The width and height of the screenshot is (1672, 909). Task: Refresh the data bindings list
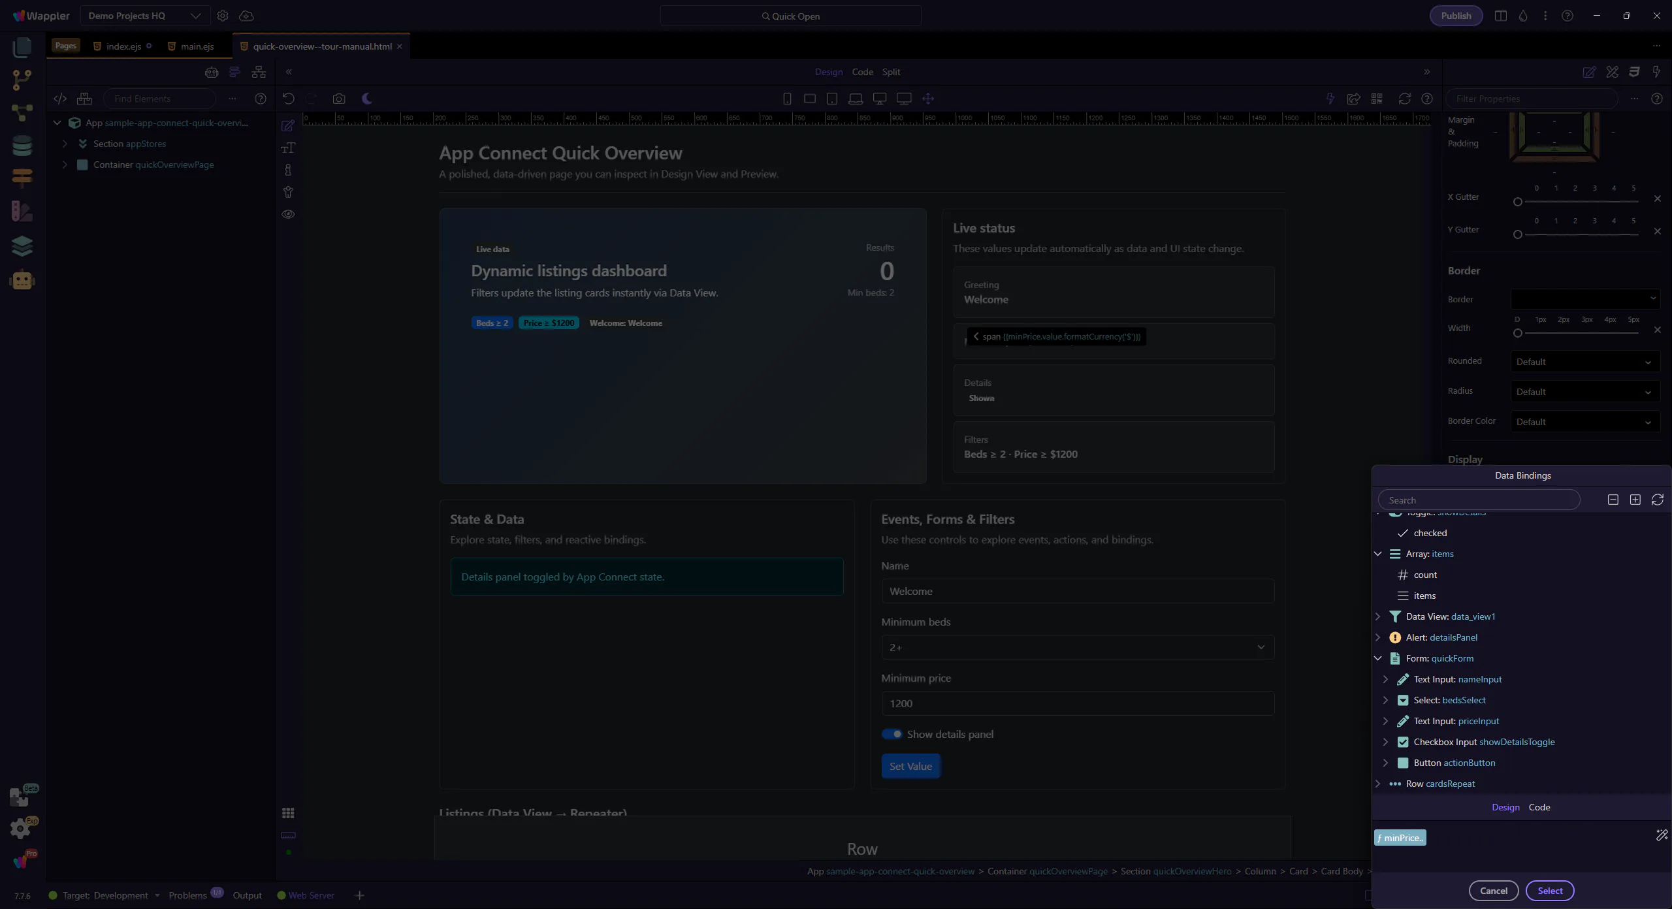(1657, 500)
